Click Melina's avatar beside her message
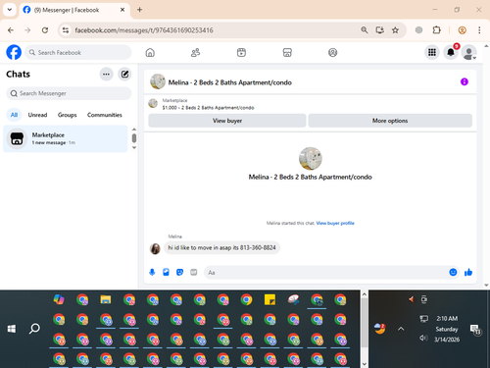Screen dimensions: 490x368 click(155, 248)
